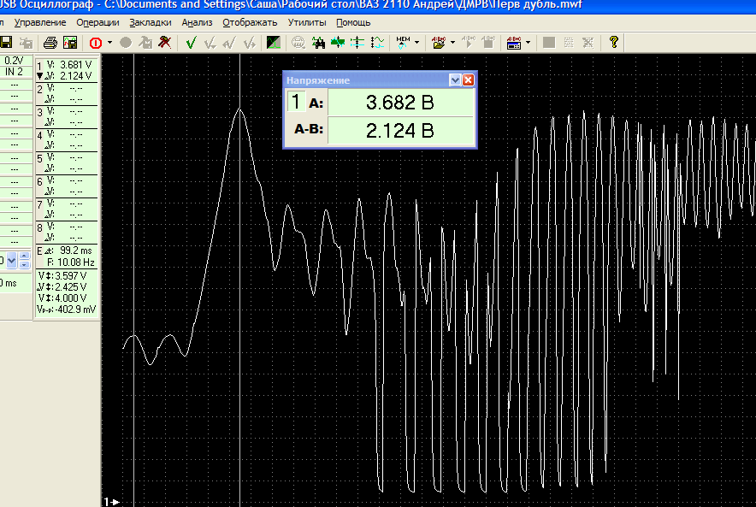Open the Анализ menu

[x=198, y=22]
